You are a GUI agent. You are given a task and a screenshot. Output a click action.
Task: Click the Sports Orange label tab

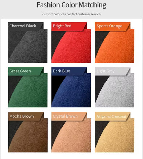(112, 26)
